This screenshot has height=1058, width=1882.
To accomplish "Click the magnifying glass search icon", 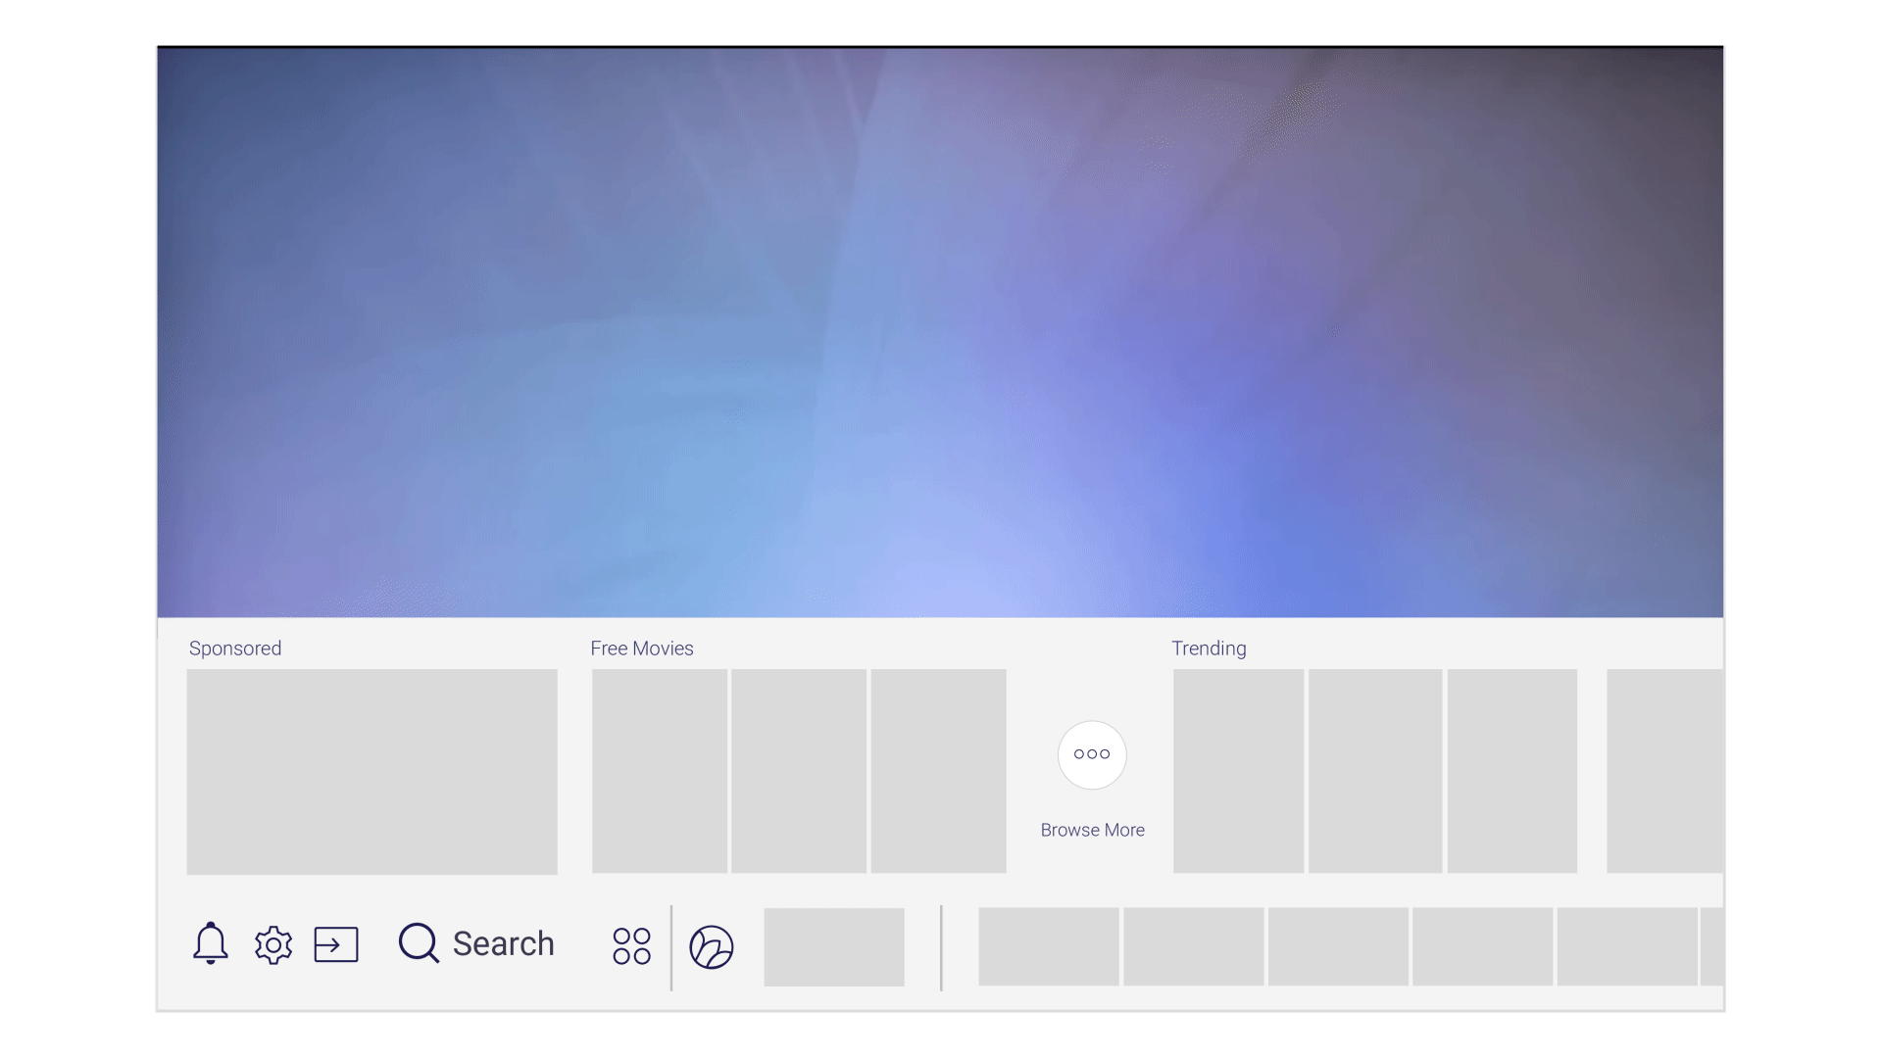I will point(419,943).
